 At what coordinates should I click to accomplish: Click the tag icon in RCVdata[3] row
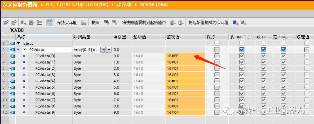click(12, 75)
